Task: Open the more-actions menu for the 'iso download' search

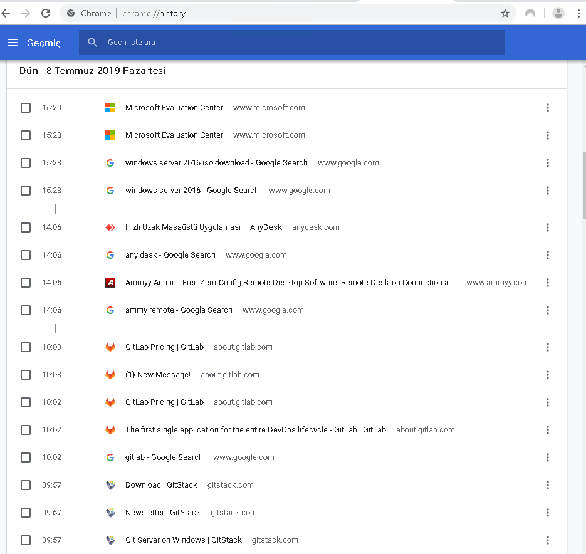Action: 548,163
